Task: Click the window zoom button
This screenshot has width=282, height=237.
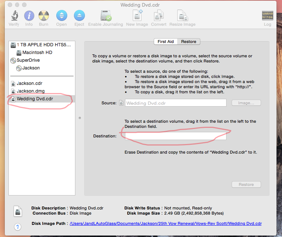Action: [x=24, y=5]
